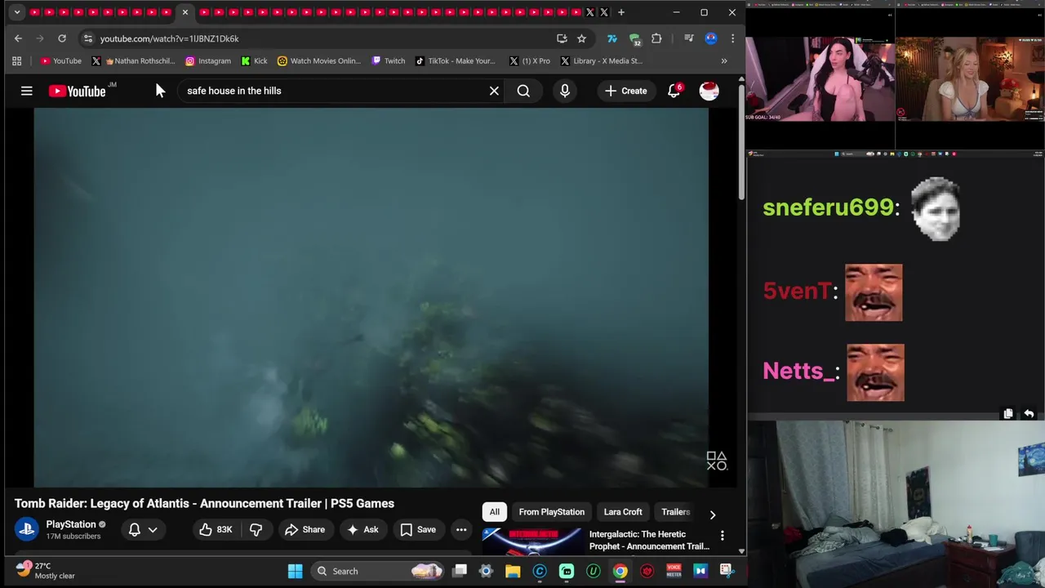Reload the current YouTube page
Image resolution: width=1045 pixels, height=588 pixels.
click(61, 38)
